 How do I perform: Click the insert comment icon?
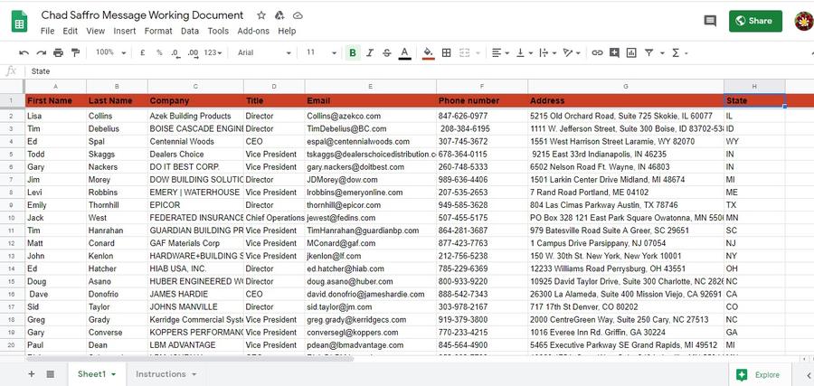point(614,52)
